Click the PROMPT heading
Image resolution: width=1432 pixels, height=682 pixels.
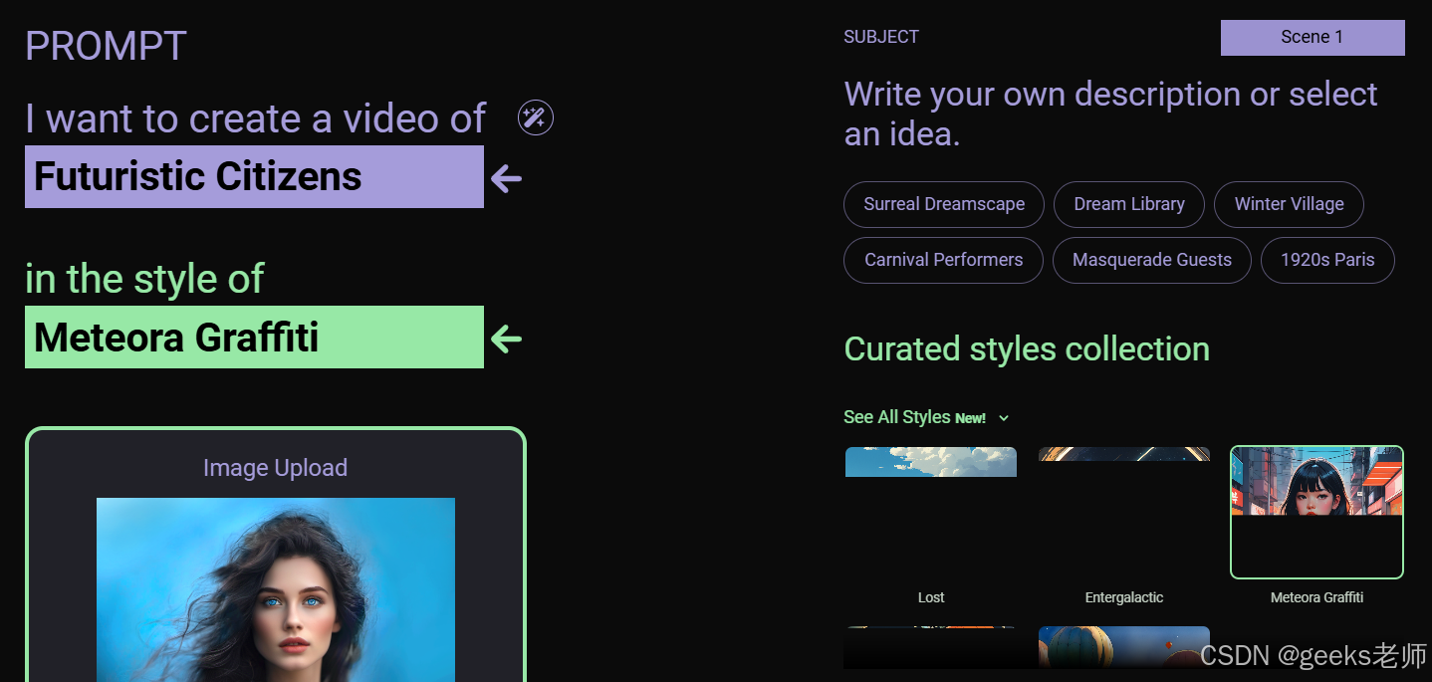coord(106,46)
